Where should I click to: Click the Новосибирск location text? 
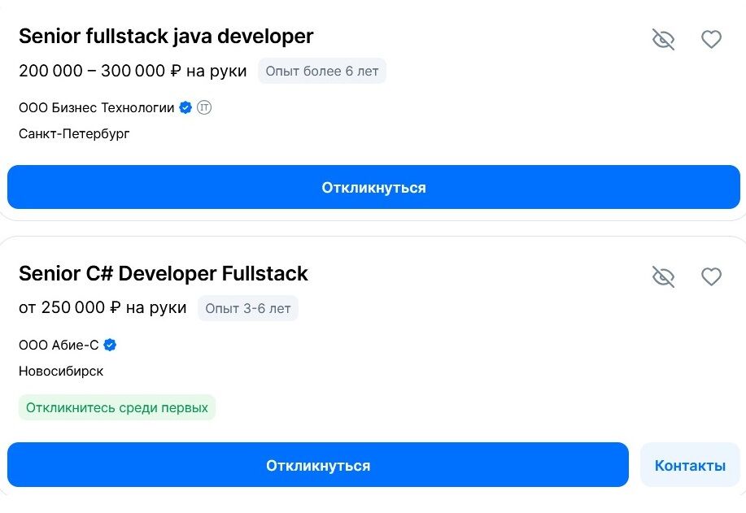coord(61,371)
